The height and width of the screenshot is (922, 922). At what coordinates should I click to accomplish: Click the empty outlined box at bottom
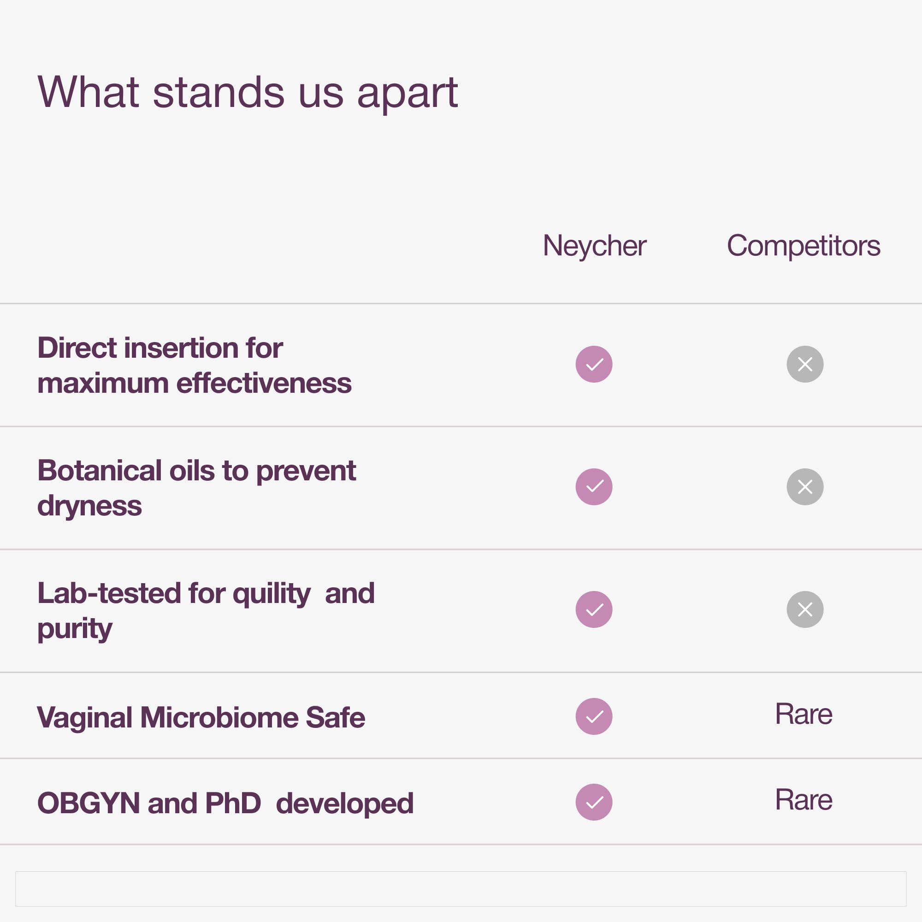click(x=461, y=889)
